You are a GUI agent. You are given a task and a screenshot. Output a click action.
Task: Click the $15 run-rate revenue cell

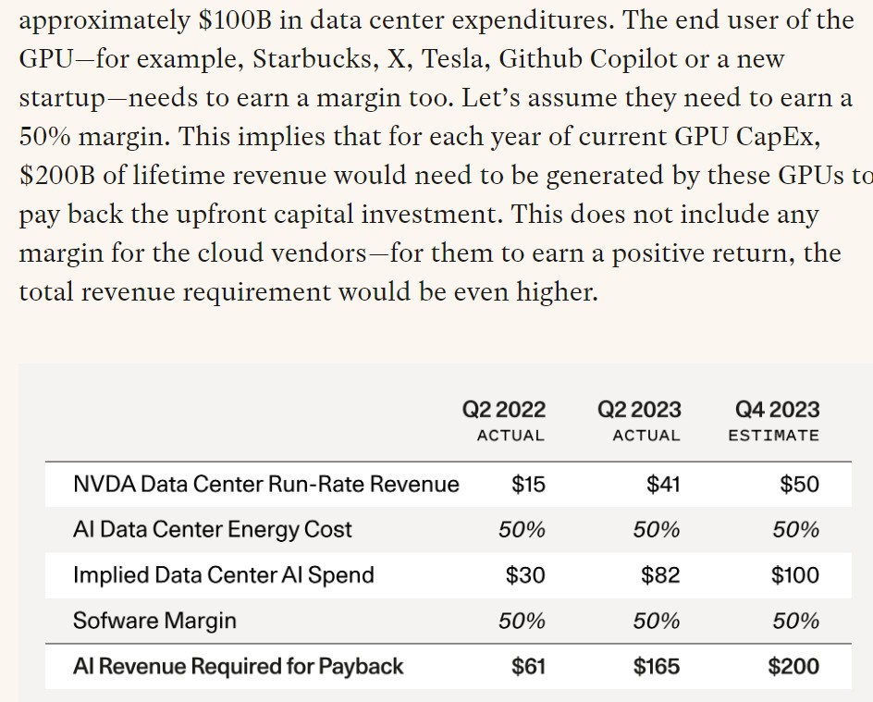click(x=528, y=484)
